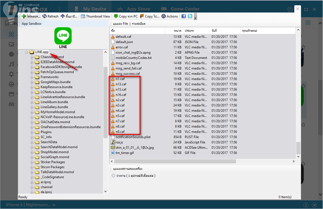This screenshot has height=209, width=323.
Task: Sort files by type column header
Action: (196, 31)
